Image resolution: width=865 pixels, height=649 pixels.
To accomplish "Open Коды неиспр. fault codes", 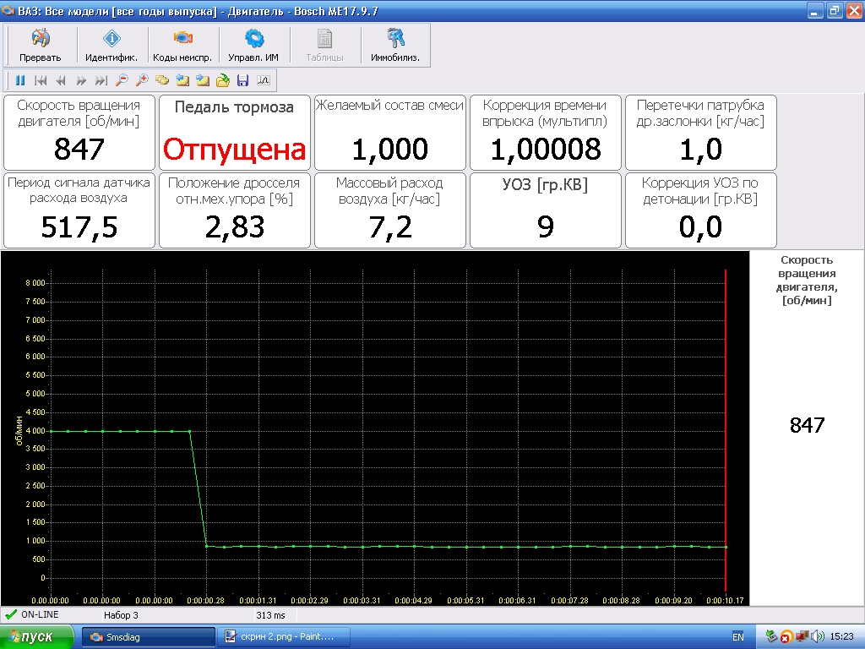I will (182, 46).
